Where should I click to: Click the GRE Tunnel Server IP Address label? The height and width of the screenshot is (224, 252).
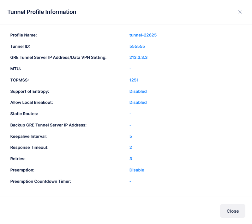58,58
